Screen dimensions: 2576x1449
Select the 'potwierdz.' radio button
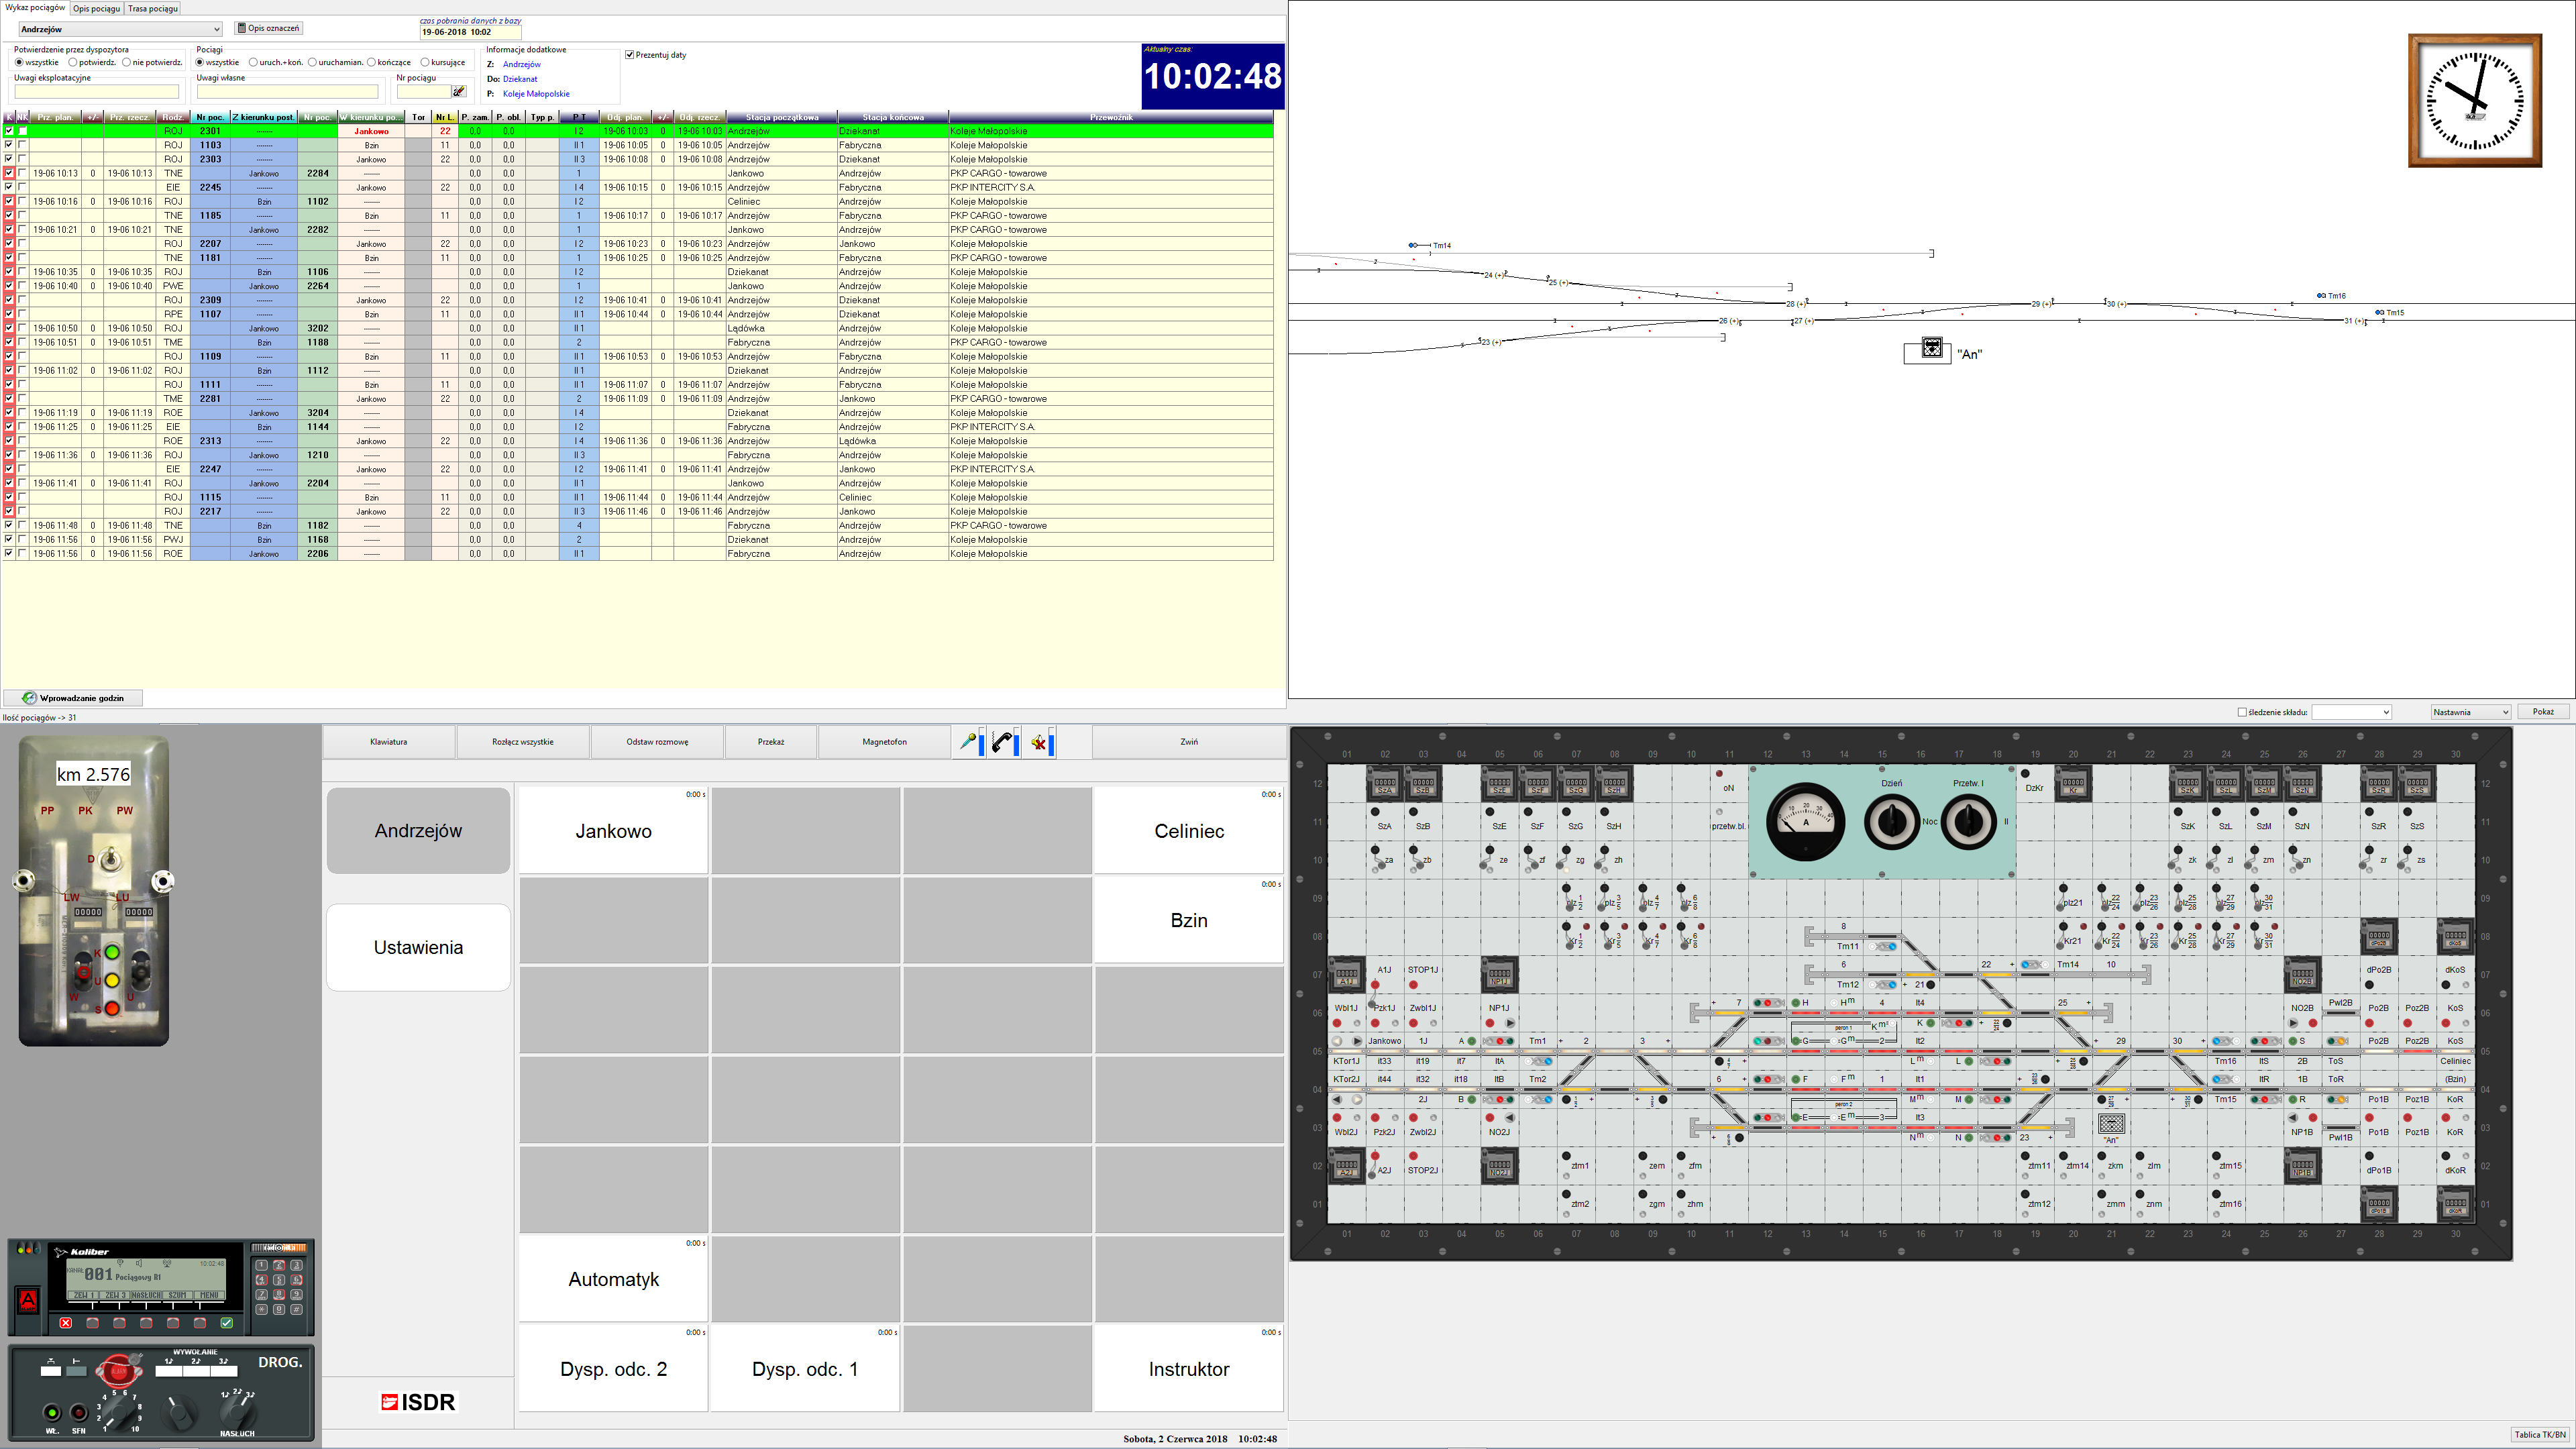[x=73, y=62]
